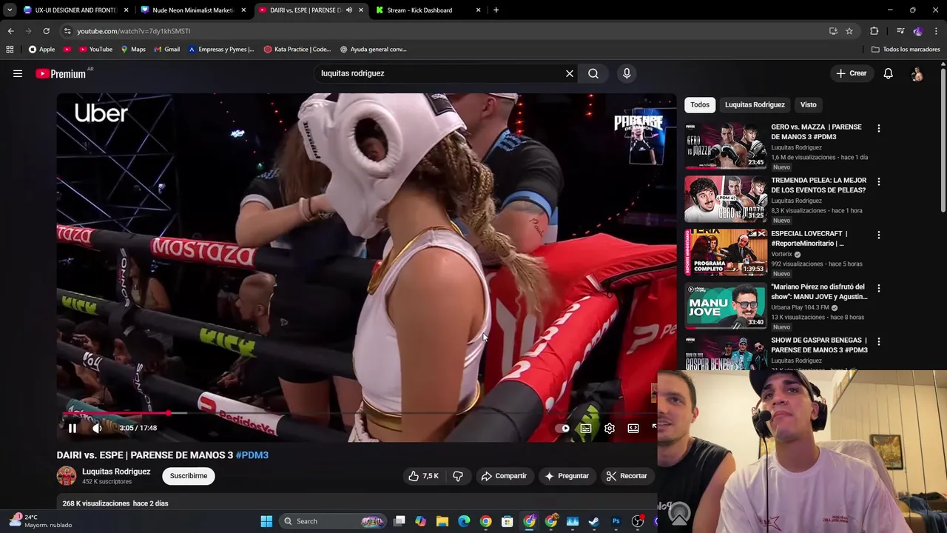Pause the video playback
The height and width of the screenshot is (533, 947).
coord(73,428)
